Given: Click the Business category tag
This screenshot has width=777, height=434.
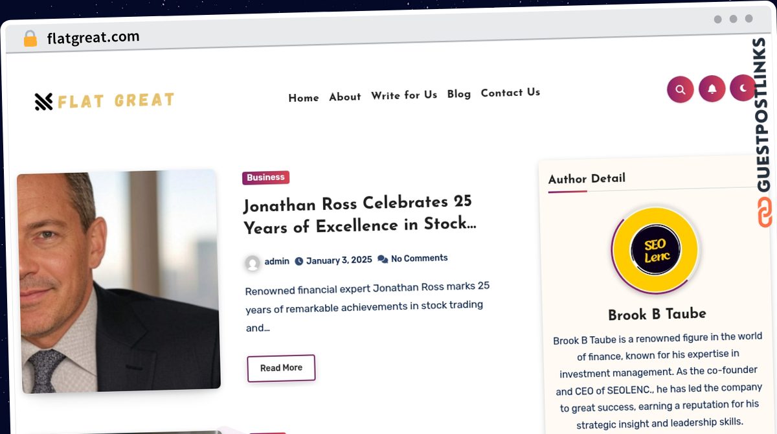Looking at the screenshot, I should point(265,177).
